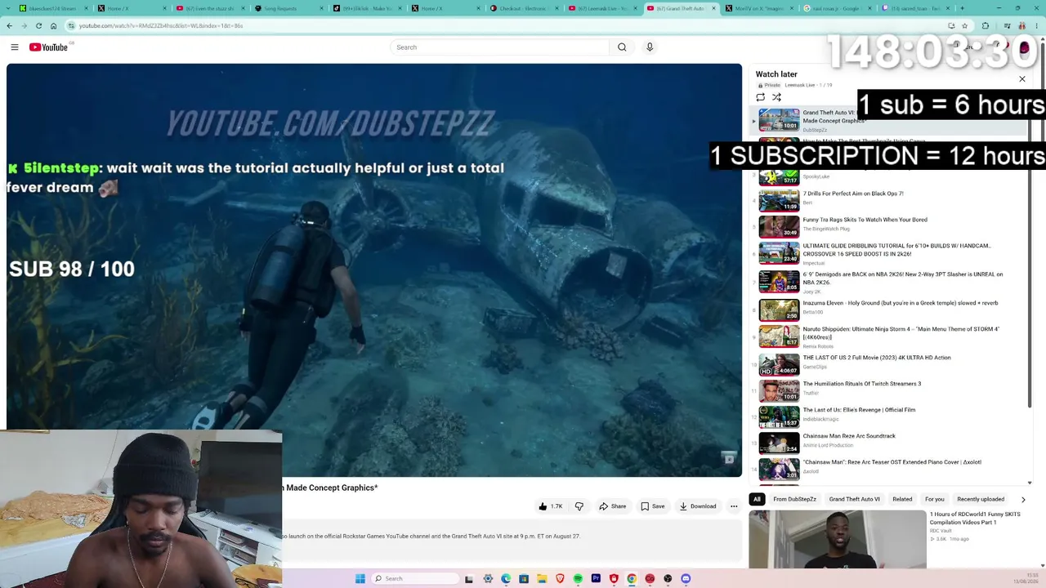Open 6'9" Demigods NBA 2K26 video
Viewport: 1046px width, 588px height.
(x=902, y=278)
